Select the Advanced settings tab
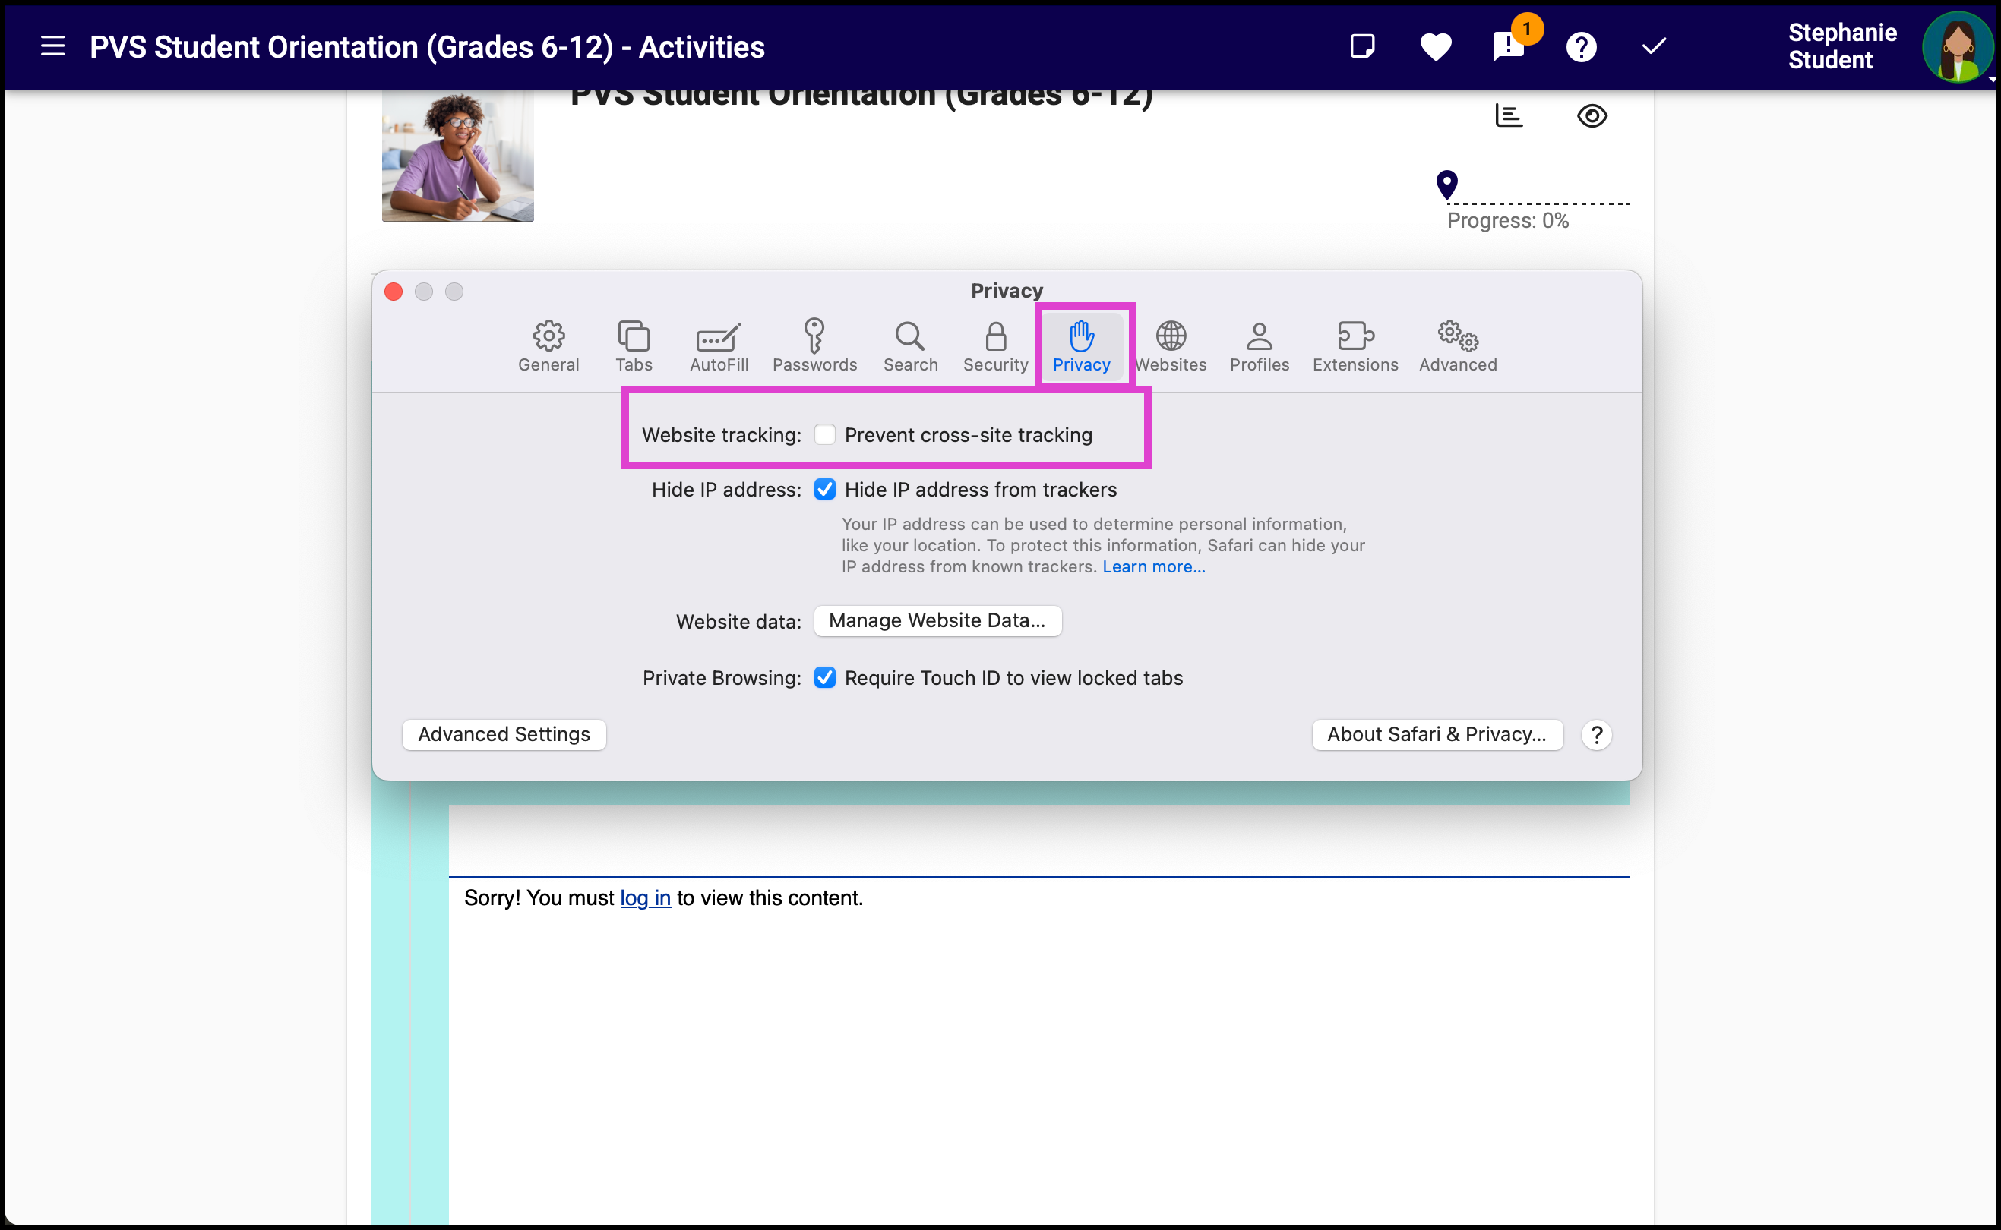The height and width of the screenshot is (1230, 2001). 1457,346
